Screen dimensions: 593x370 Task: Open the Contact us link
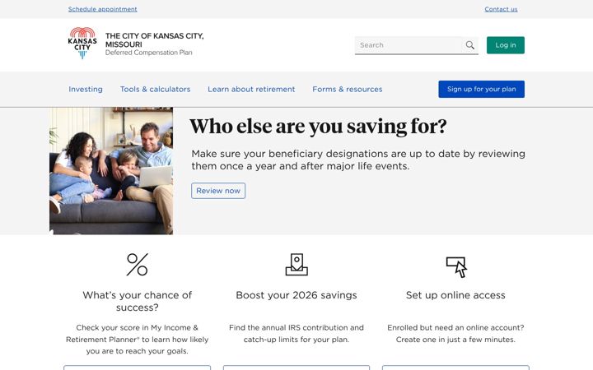tap(501, 9)
